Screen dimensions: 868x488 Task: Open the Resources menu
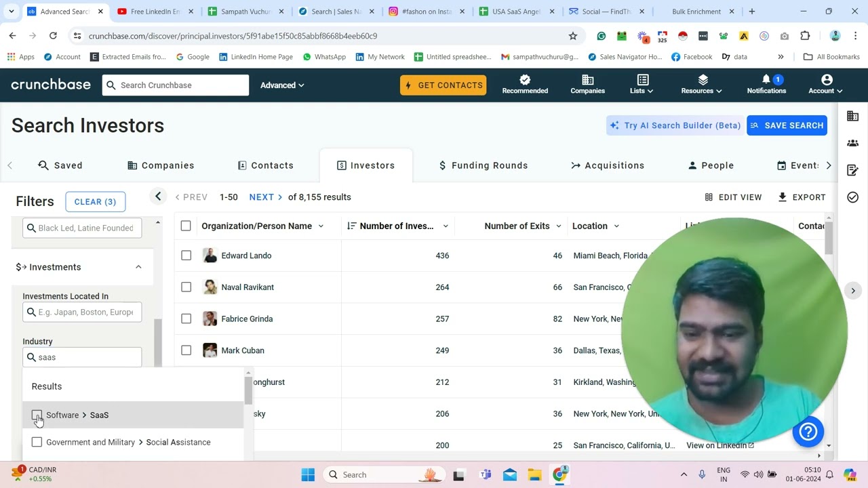coord(701,85)
